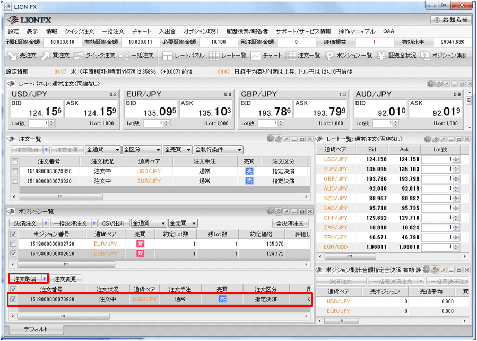Open 全区分 dropdown in 注文一覧
This screenshot has width=477, height=341.
(142, 150)
